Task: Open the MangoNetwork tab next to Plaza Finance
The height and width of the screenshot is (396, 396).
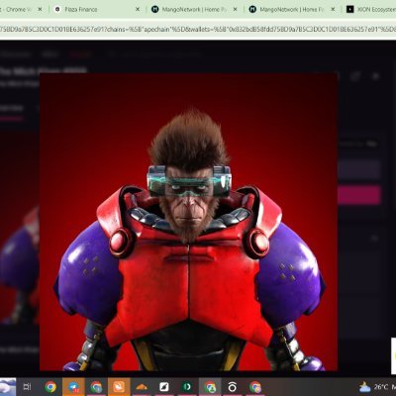Action: coord(195,9)
